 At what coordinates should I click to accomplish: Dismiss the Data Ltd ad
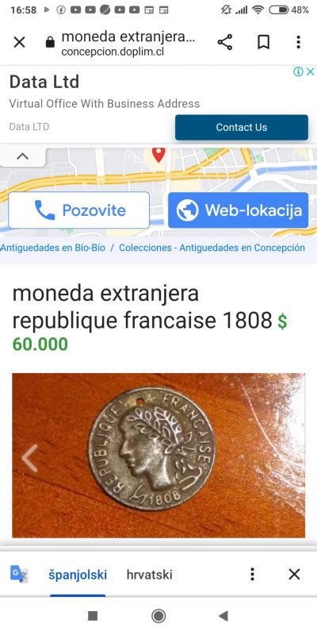tap(310, 72)
